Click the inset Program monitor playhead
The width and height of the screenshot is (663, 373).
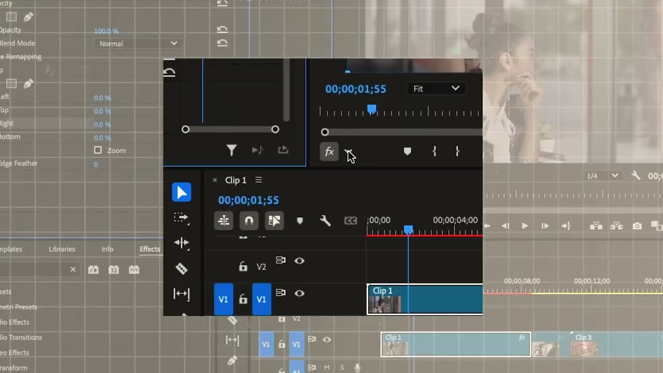click(x=371, y=109)
